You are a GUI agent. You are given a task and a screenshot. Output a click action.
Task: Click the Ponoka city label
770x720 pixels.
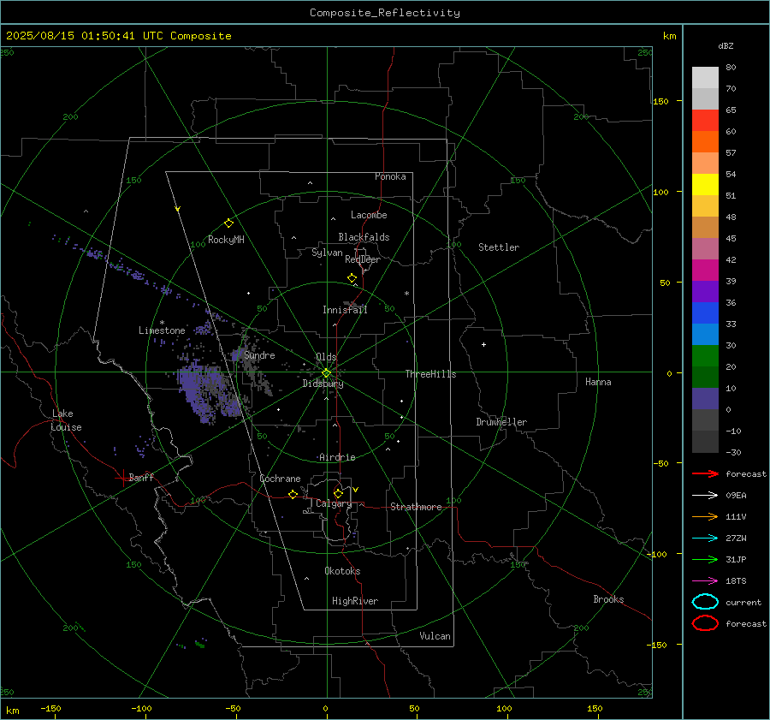point(390,176)
